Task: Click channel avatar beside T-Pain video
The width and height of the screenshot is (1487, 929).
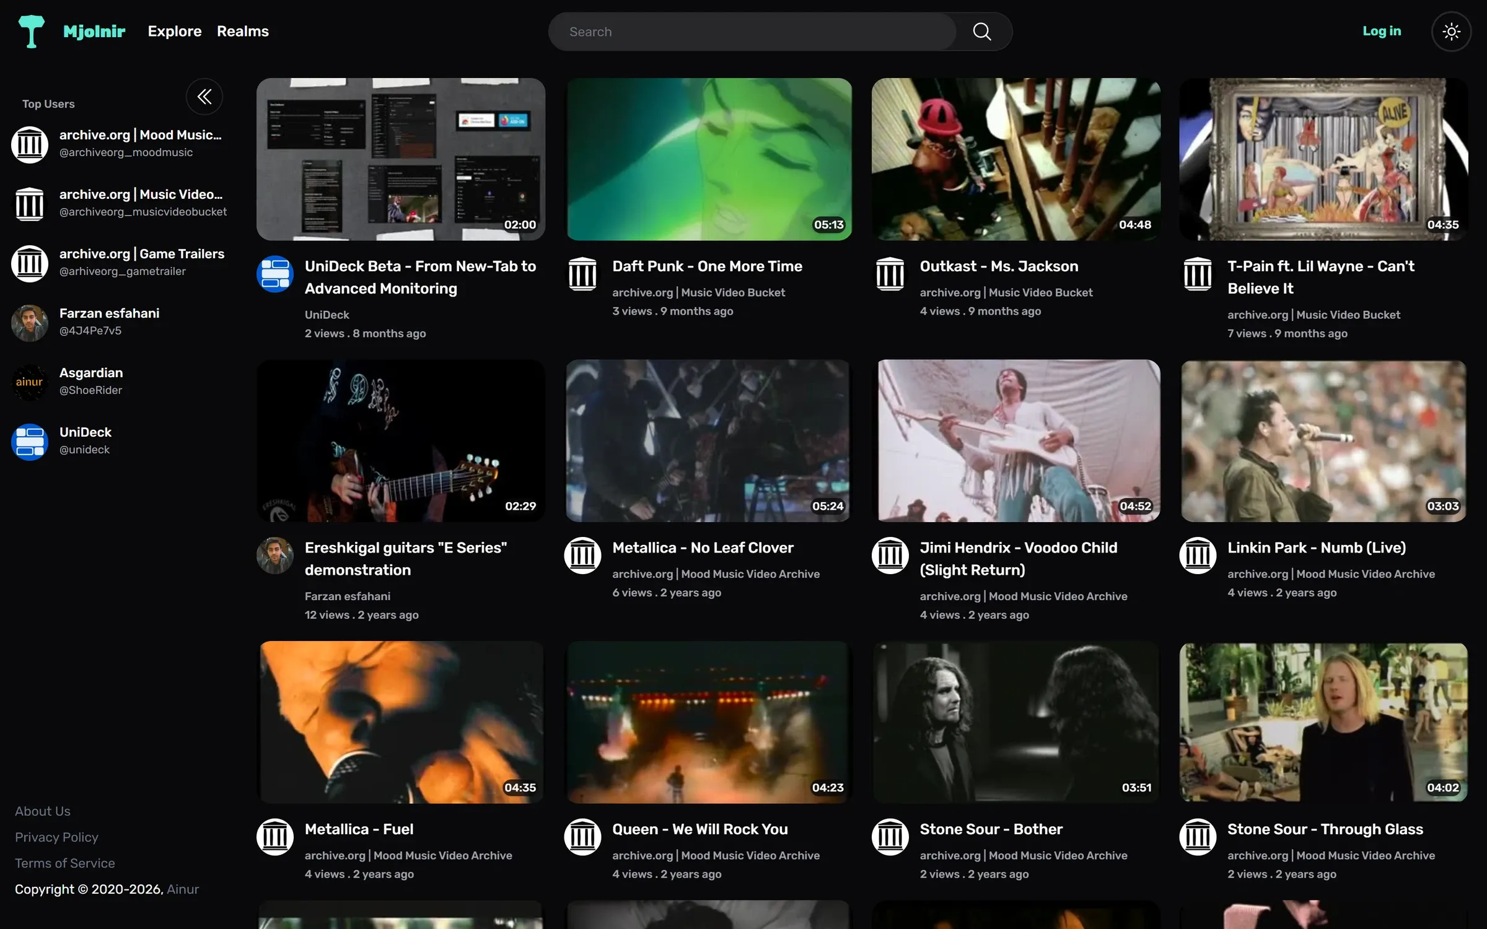Action: [x=1198, y=274]
